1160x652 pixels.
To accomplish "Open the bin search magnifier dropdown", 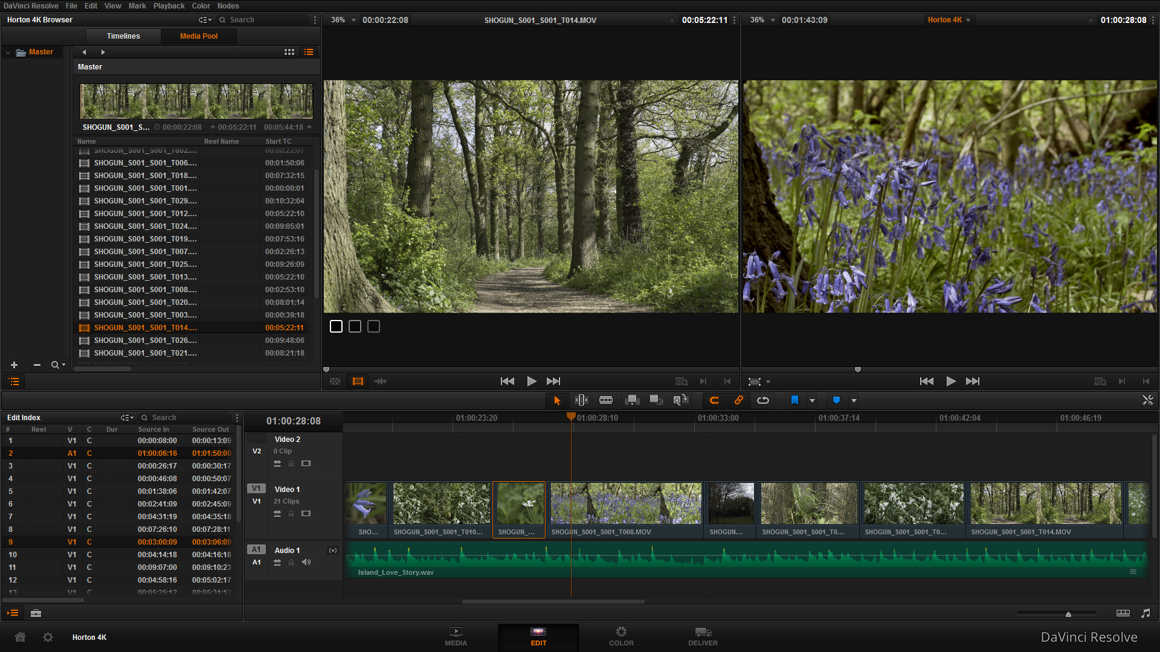I will [58, 365].
